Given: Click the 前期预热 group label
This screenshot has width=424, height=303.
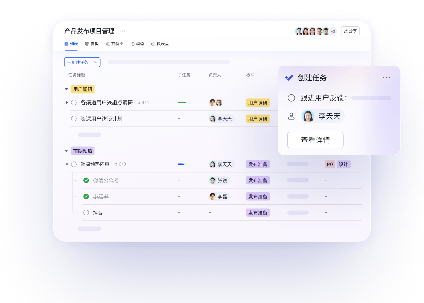Looking at the screenshot, I should click(x=83, y=151).
